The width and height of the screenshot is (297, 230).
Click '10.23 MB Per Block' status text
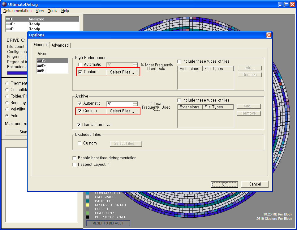(278, 214)
